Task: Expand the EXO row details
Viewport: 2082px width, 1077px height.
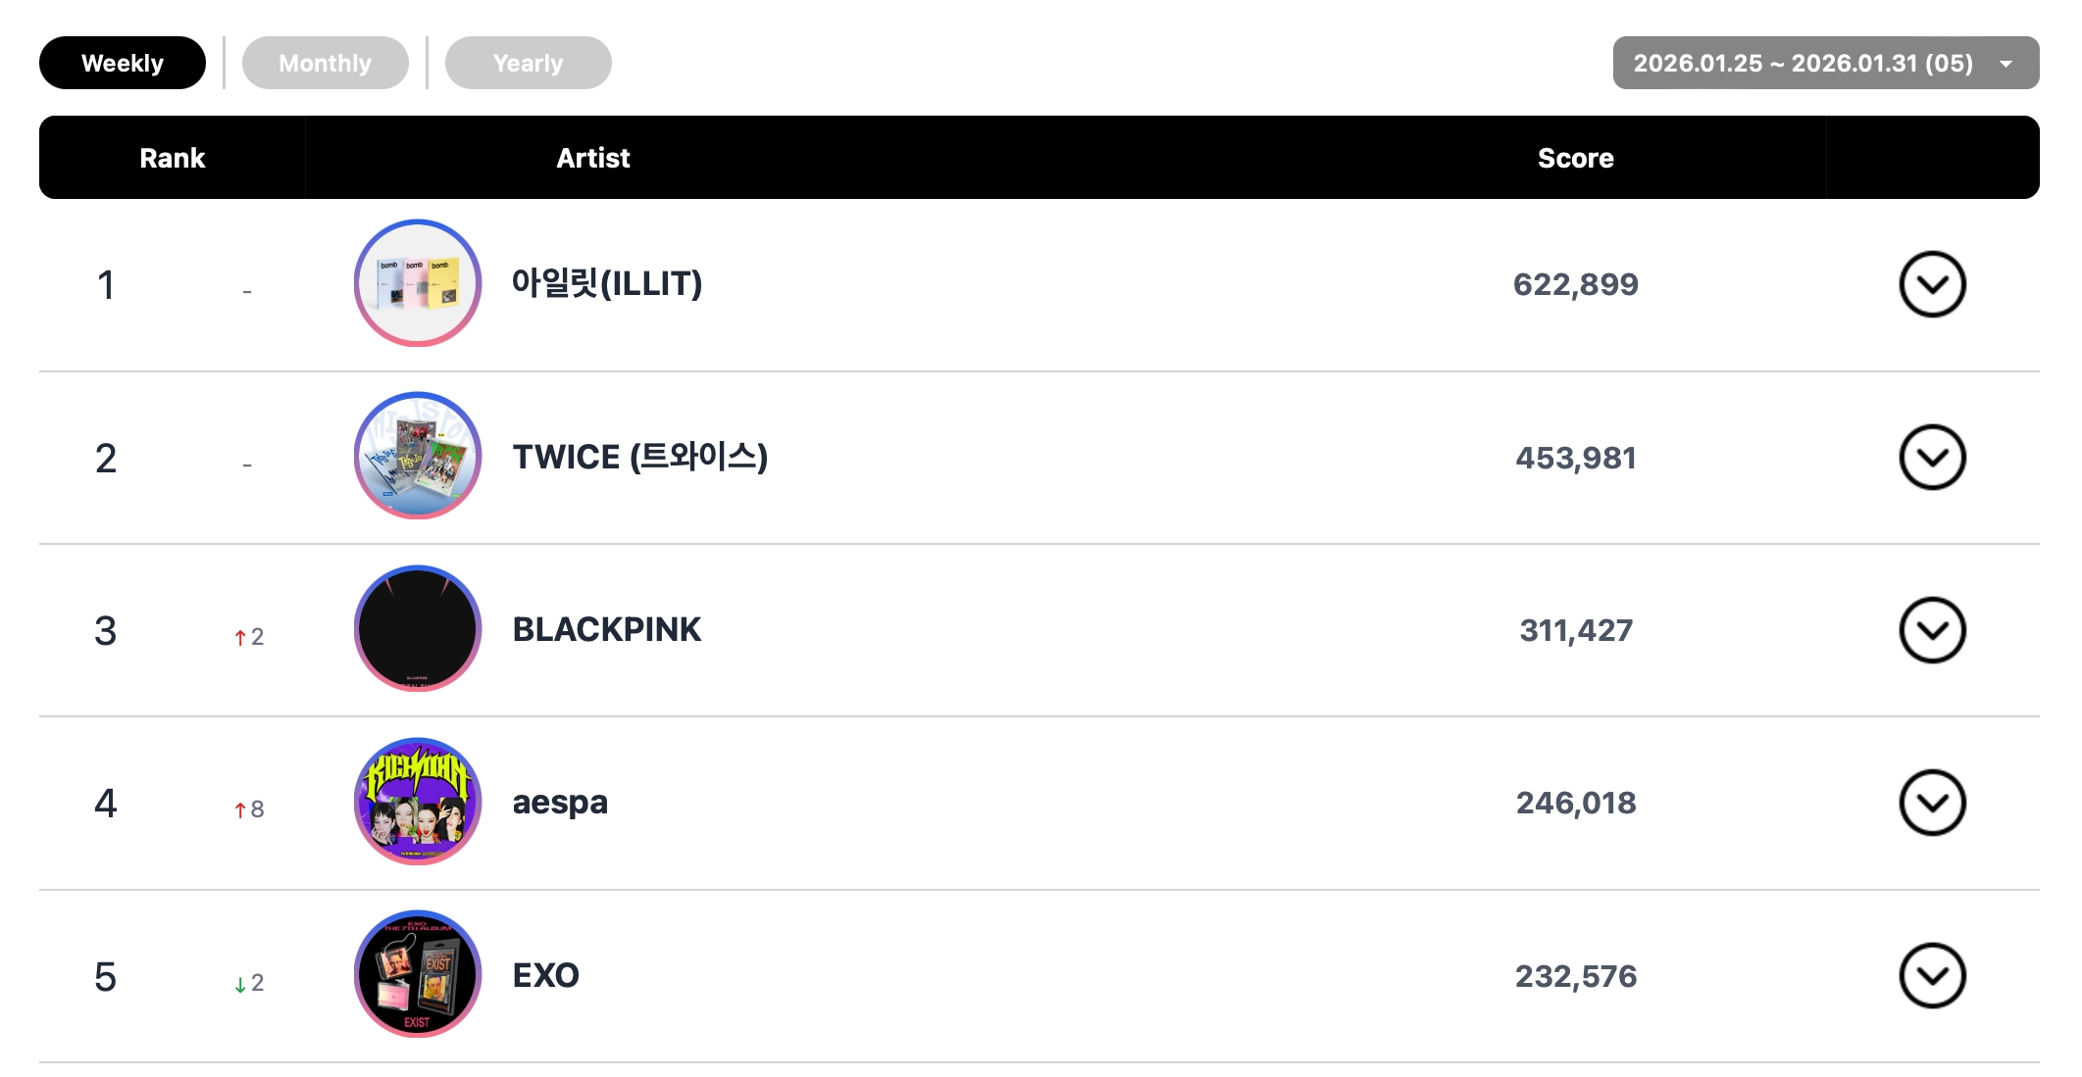Action: 1932,976
